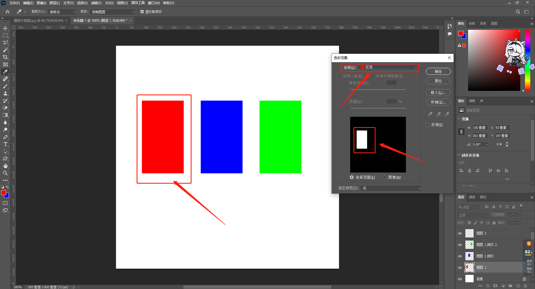Select the Path Selection tool

pos(5,151)
